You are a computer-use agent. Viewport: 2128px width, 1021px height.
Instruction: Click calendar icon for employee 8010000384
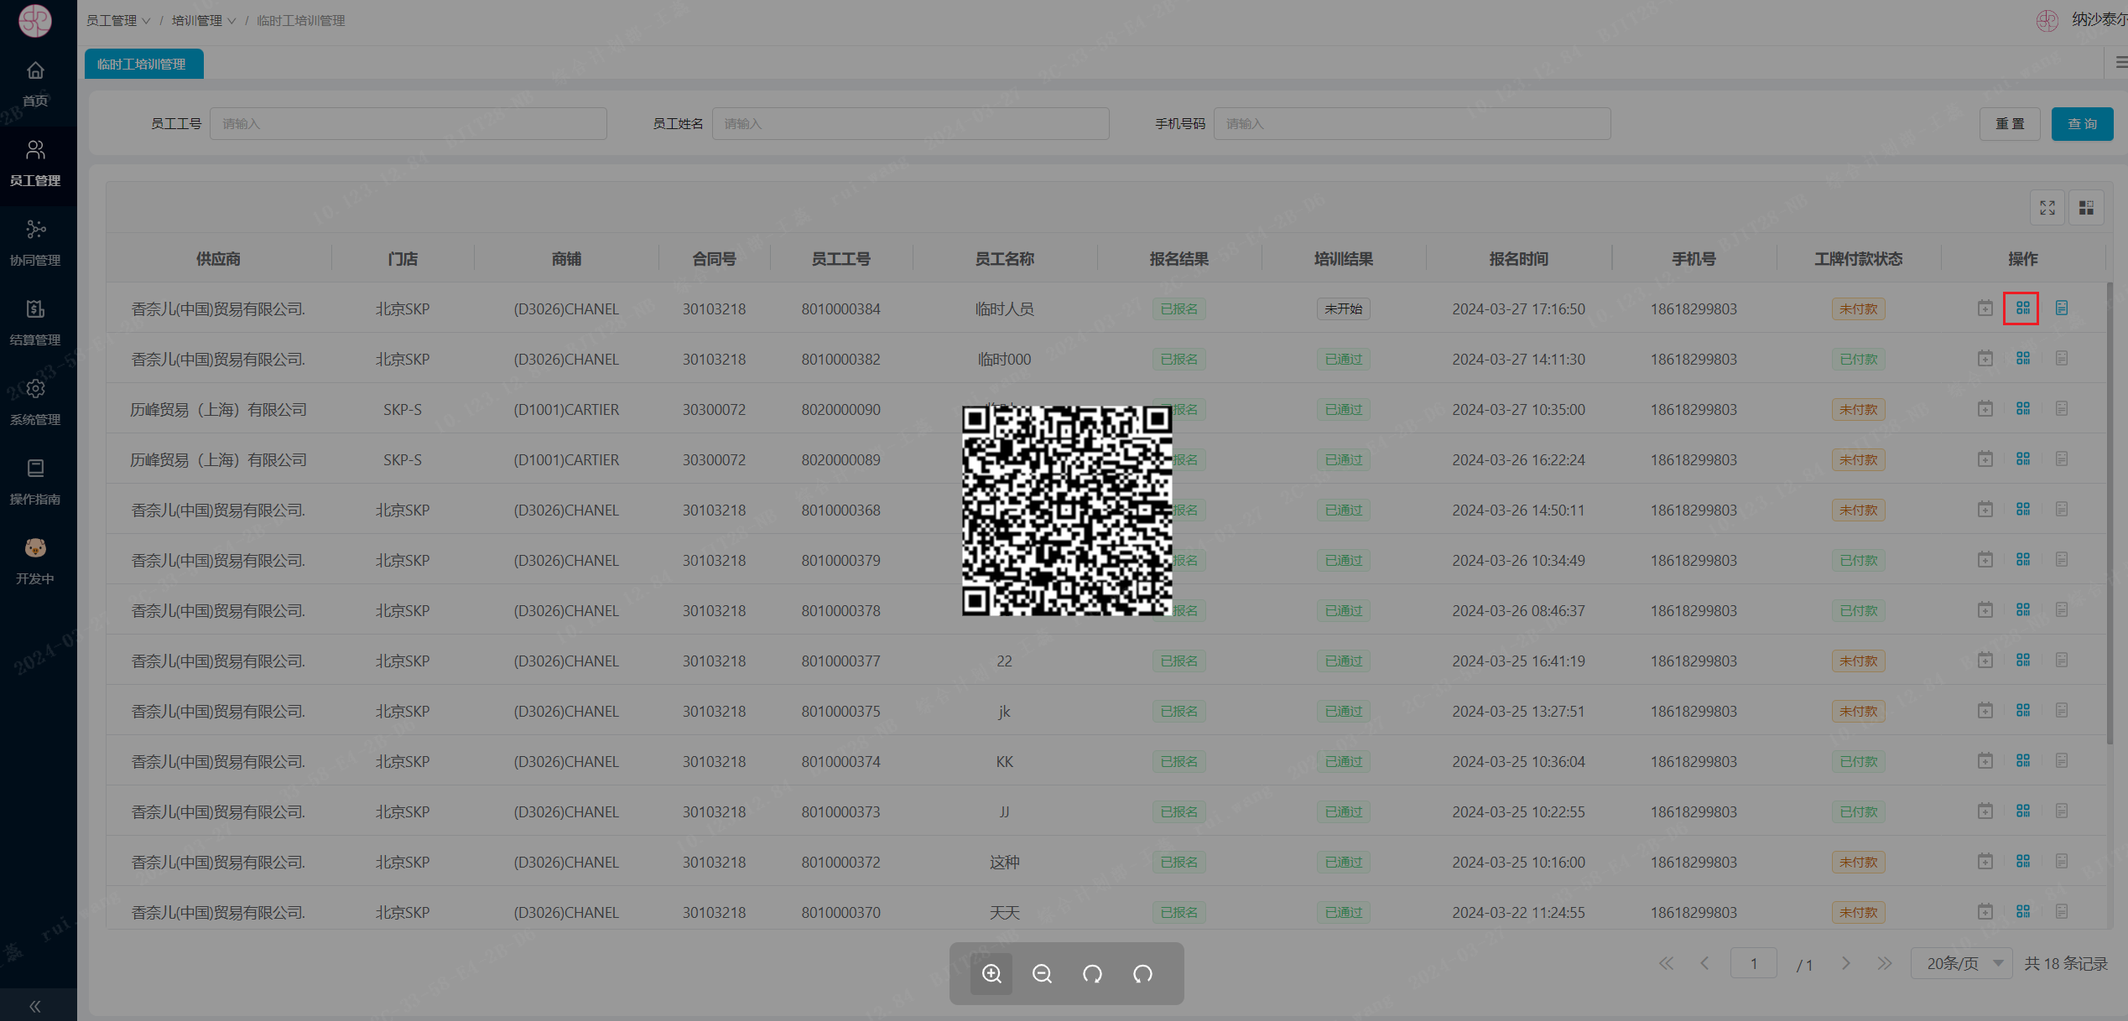click(x=1985, y=308)
